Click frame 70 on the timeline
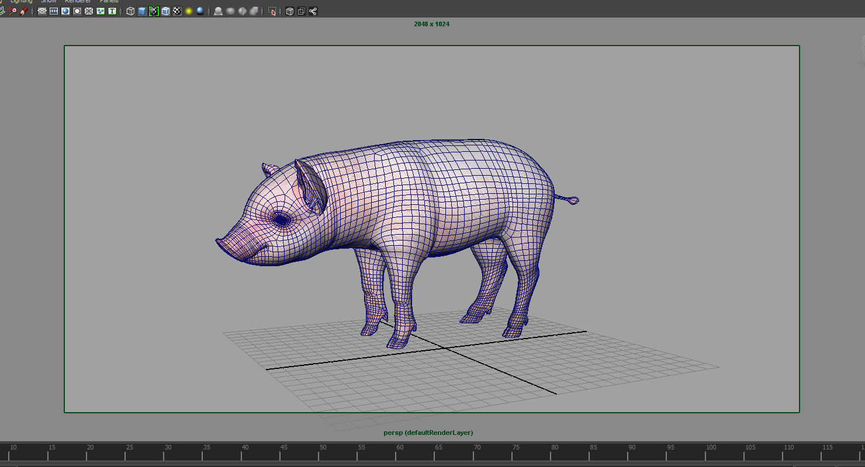The height and width of the screenshot is (467, 865). [x=478, y=448]
